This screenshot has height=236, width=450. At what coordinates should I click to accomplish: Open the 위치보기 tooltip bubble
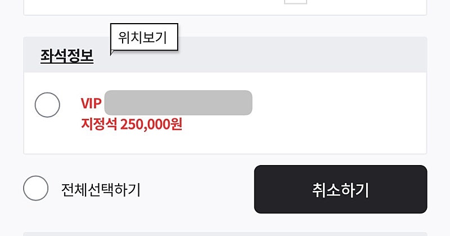[144, 37]
